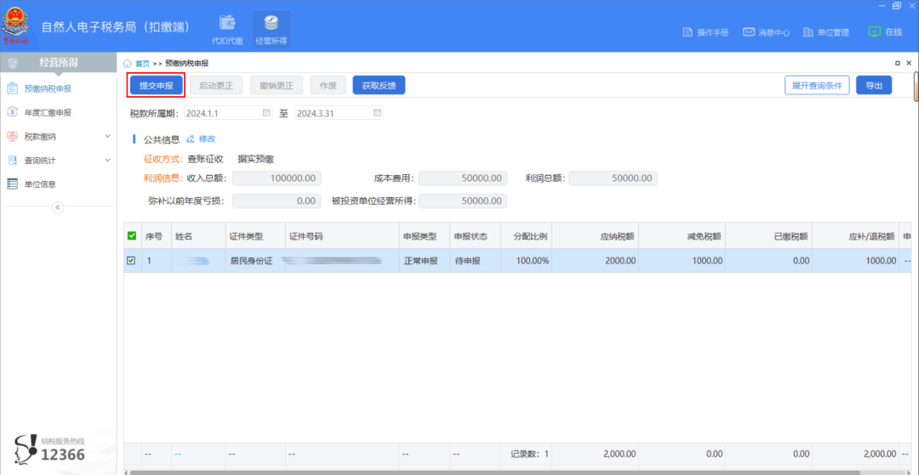Viewport: 919px width, 475px height.
Task: Click the 收入总额 field 100000.00
Action: pyautogui.click(x=277, y=178)
